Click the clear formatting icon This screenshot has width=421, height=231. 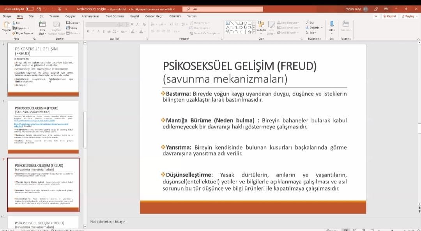pyautogui.click(x=144, y=25)
